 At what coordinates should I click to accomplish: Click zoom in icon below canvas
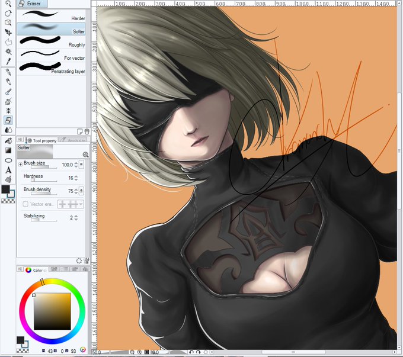(x=139, y=352)
